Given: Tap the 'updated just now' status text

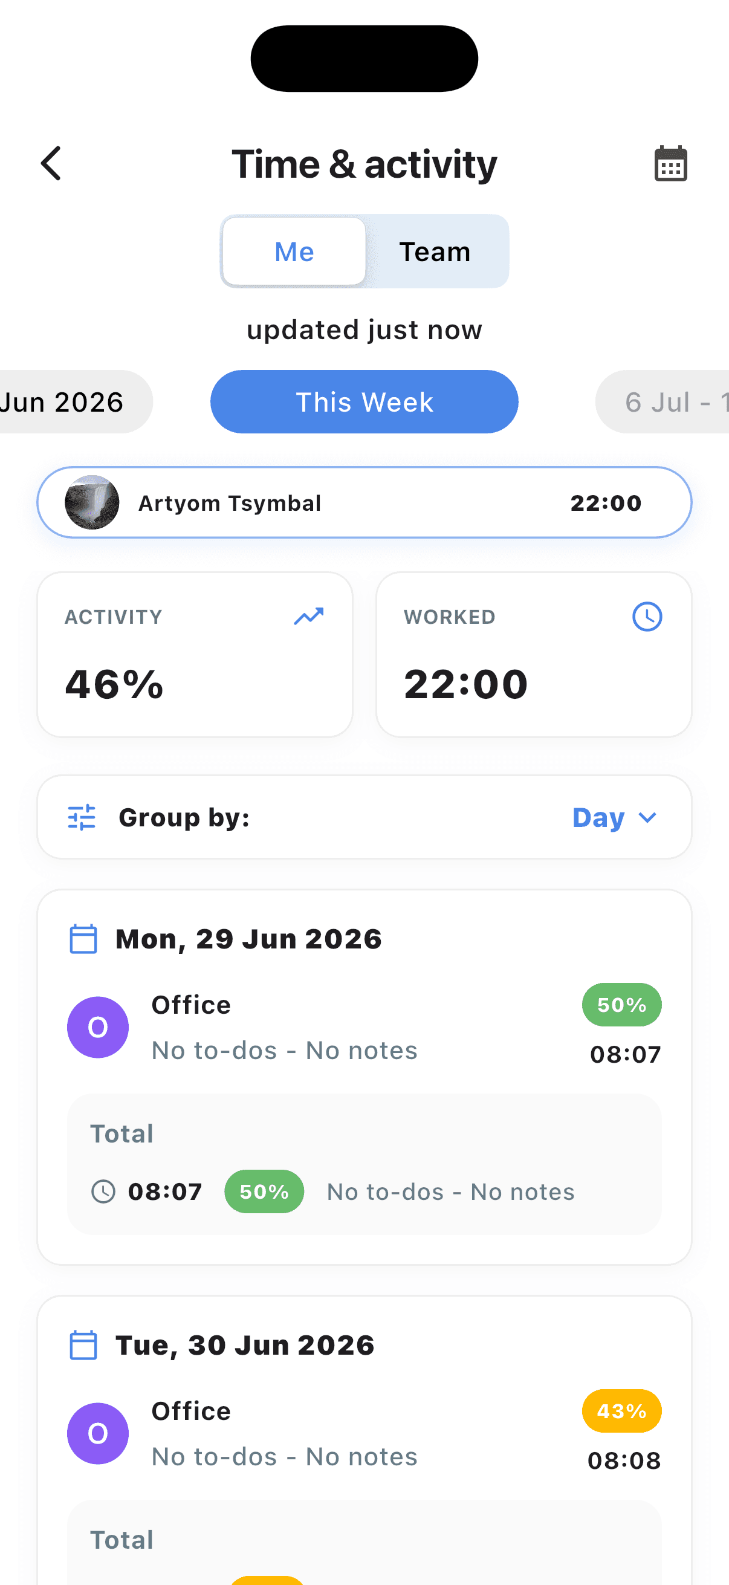Looking at the screenshot, I should coord(364,331).
